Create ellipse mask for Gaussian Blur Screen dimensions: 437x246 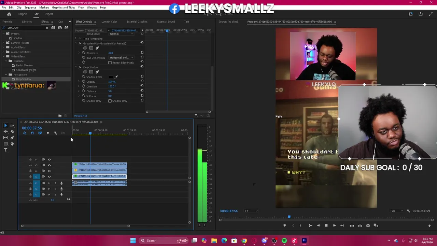(x=85, y=48)
